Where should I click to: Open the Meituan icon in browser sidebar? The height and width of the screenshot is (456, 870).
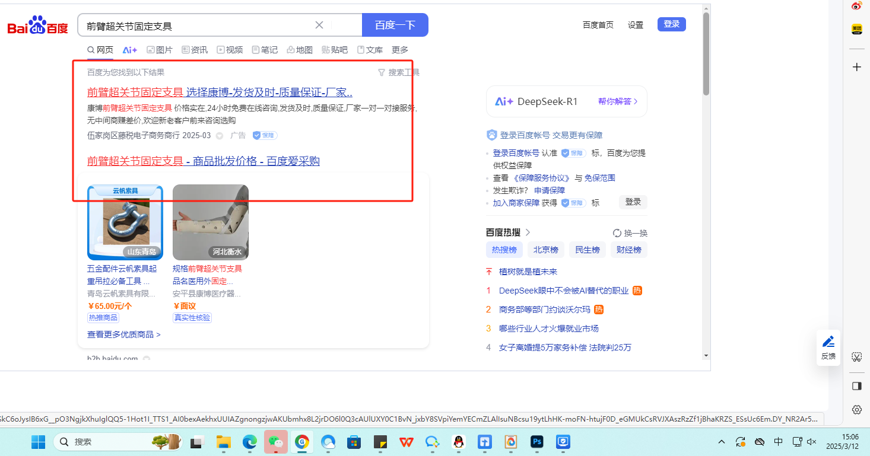pyautogui.click(x=856, y=28)
